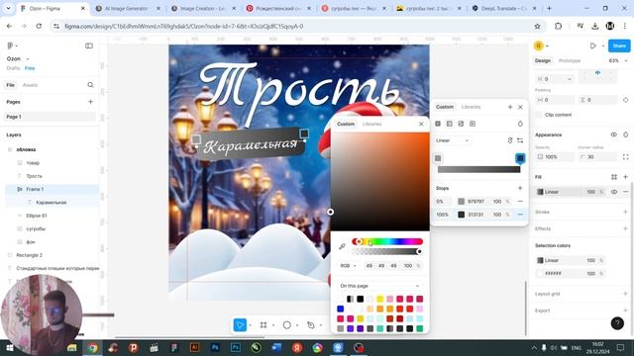Open the Figma main menu icon

click(11, 45)
